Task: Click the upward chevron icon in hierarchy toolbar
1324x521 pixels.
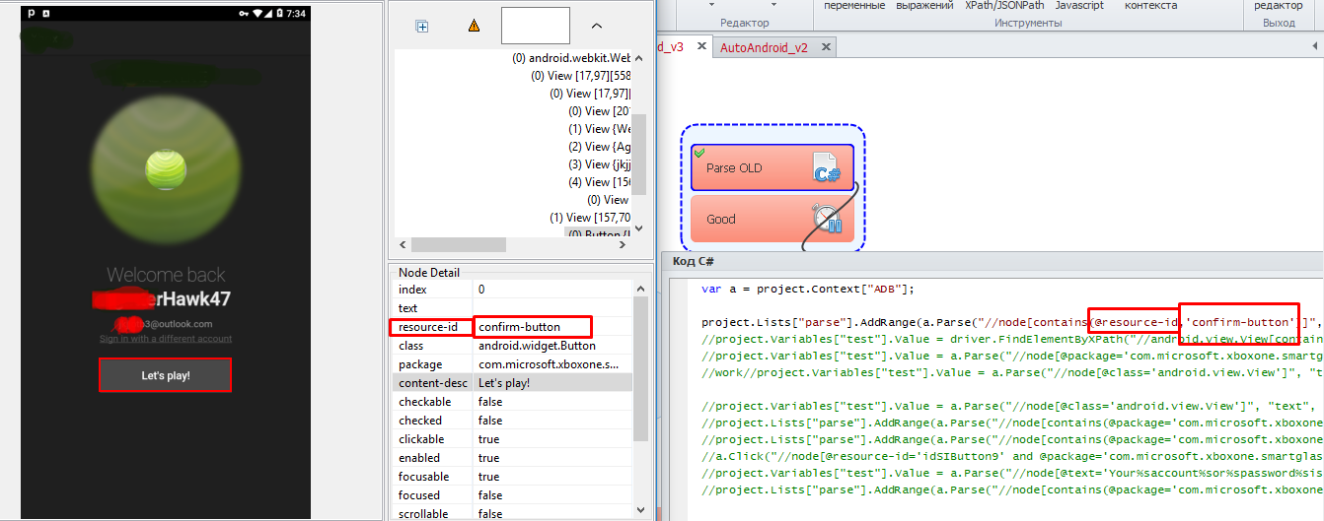Action: click(596, 27)
